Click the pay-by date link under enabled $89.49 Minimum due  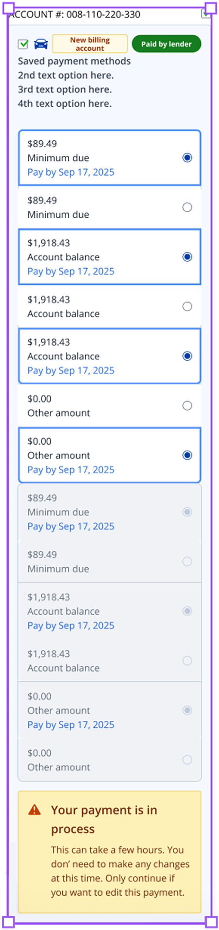point(71,172)
